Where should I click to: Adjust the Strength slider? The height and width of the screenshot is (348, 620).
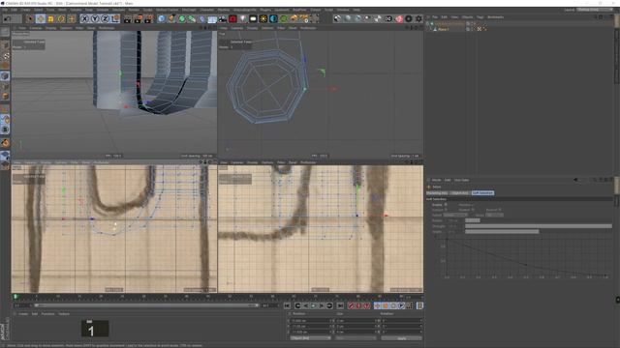click(539, 226)
